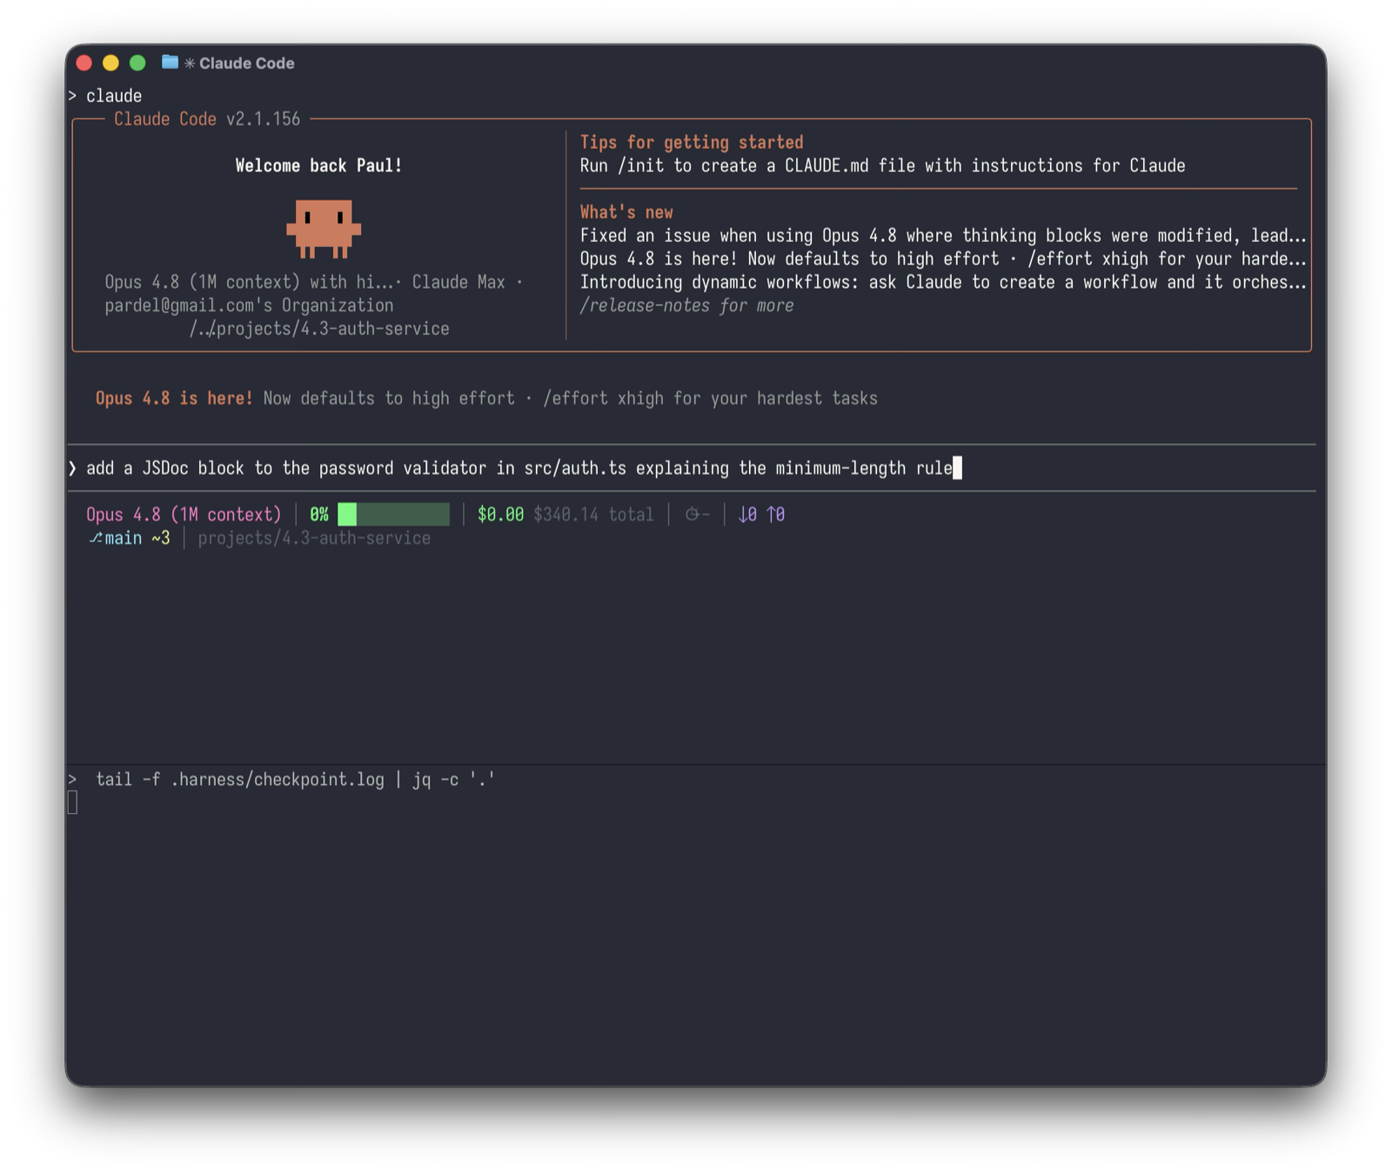Maximize the window with green button
The height and width of the screenshot is (1173, 1392).
[137, 63]
